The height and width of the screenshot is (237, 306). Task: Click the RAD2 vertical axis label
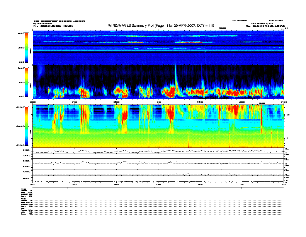click(31, 51)
